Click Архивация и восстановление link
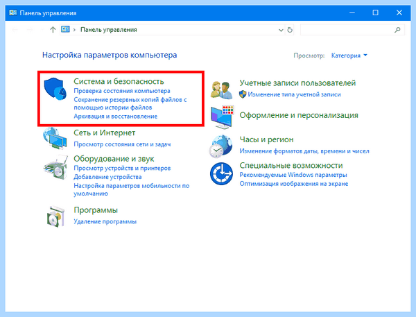This screenshot has height=317, width=416. point(115,117)
